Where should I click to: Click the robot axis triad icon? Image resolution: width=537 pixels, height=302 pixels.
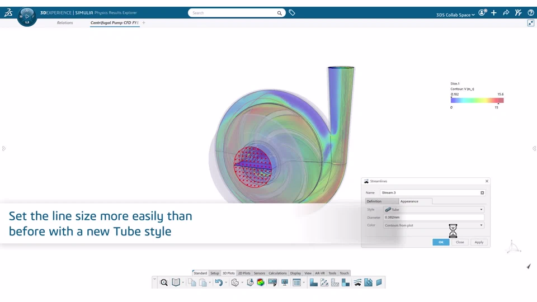click(513, 247)
